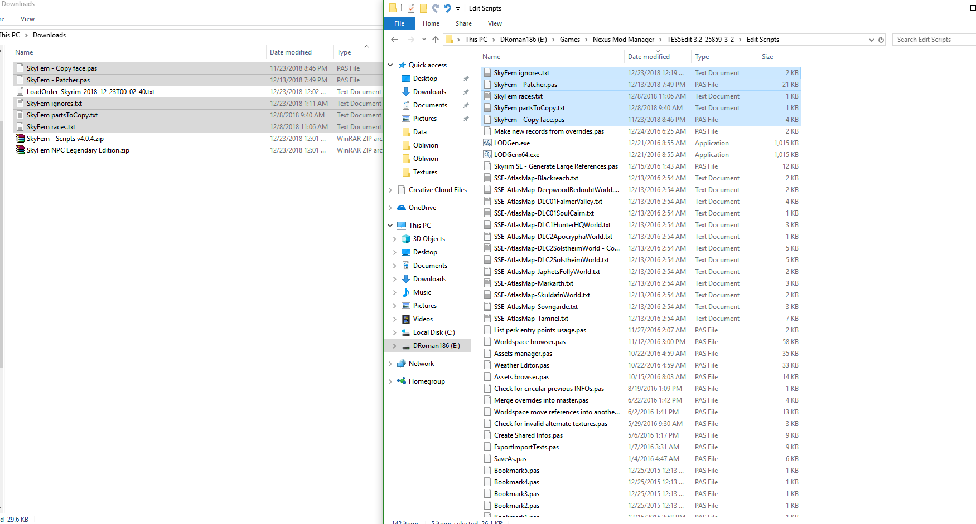Collapse the This PC tree node

(x=390, y=226)
